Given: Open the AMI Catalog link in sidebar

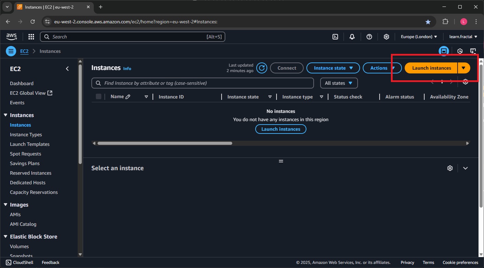Looking at the screenshot, I should pos(23,224).
